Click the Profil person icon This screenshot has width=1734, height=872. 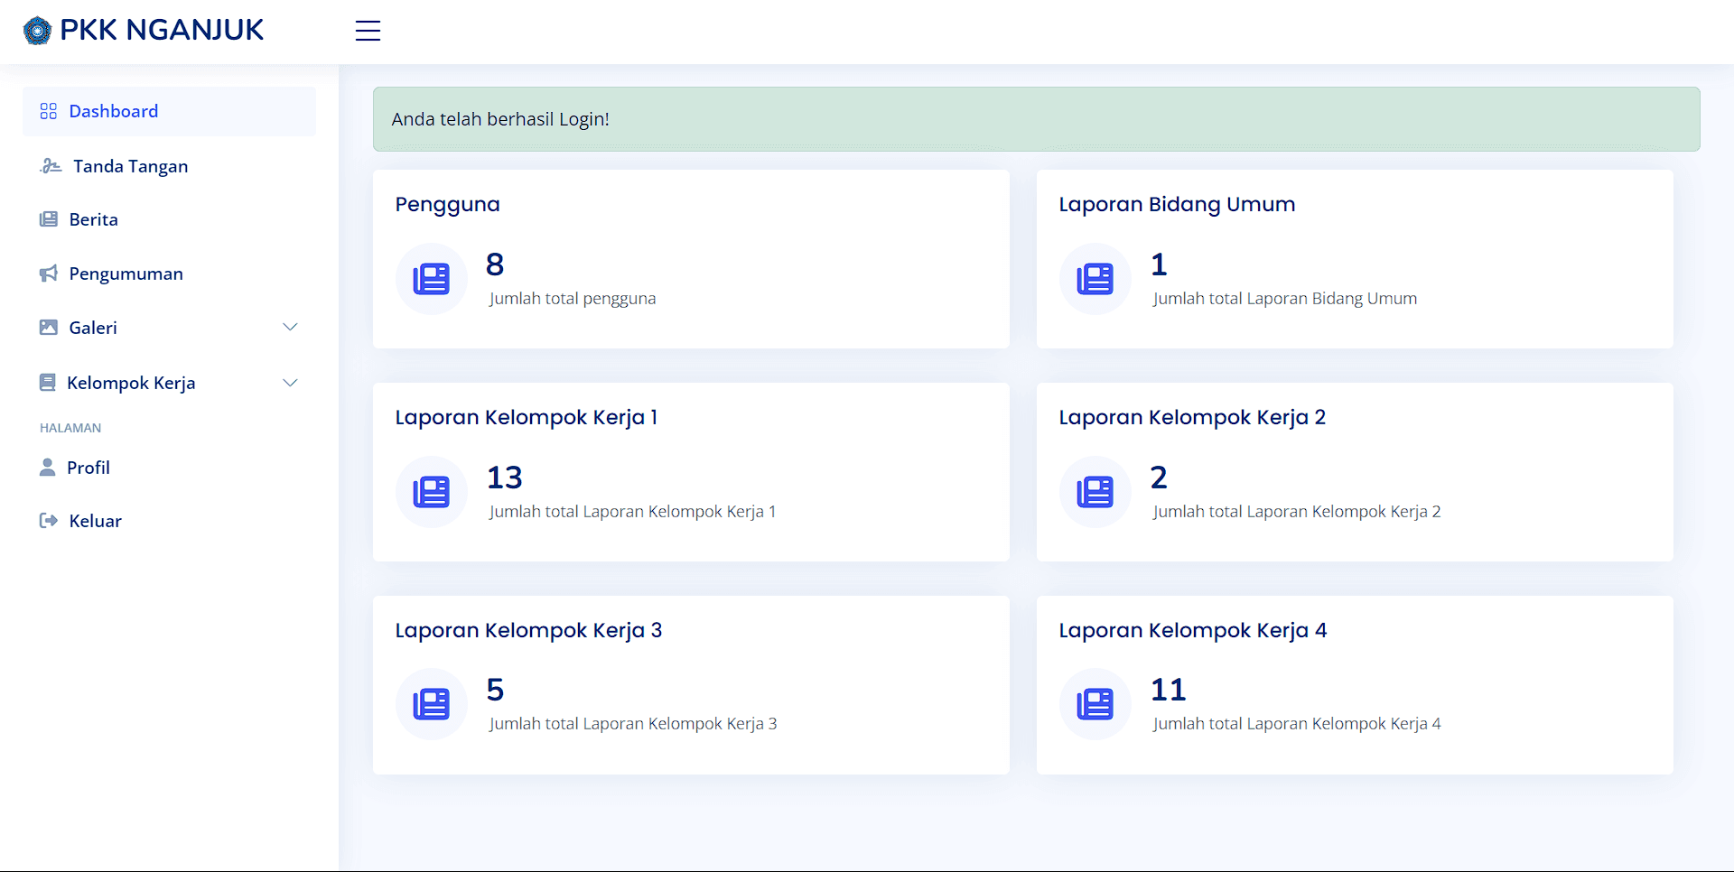click(x=48, y=467)
